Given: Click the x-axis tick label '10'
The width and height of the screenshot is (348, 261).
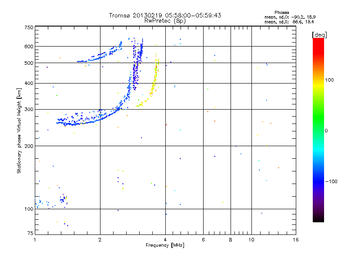Looking at the screenshot, I should [251, 240].
